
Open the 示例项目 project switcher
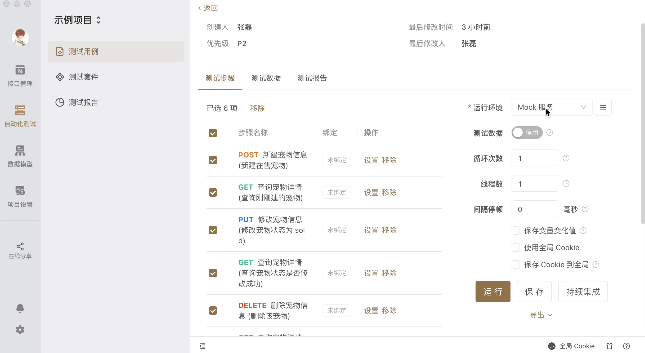click(77, 20)
